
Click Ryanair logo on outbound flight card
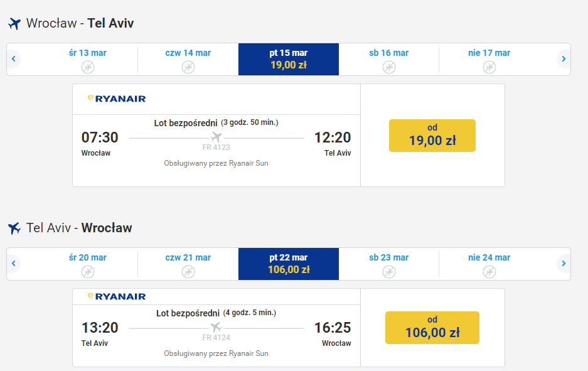click(x=117, y=99)
